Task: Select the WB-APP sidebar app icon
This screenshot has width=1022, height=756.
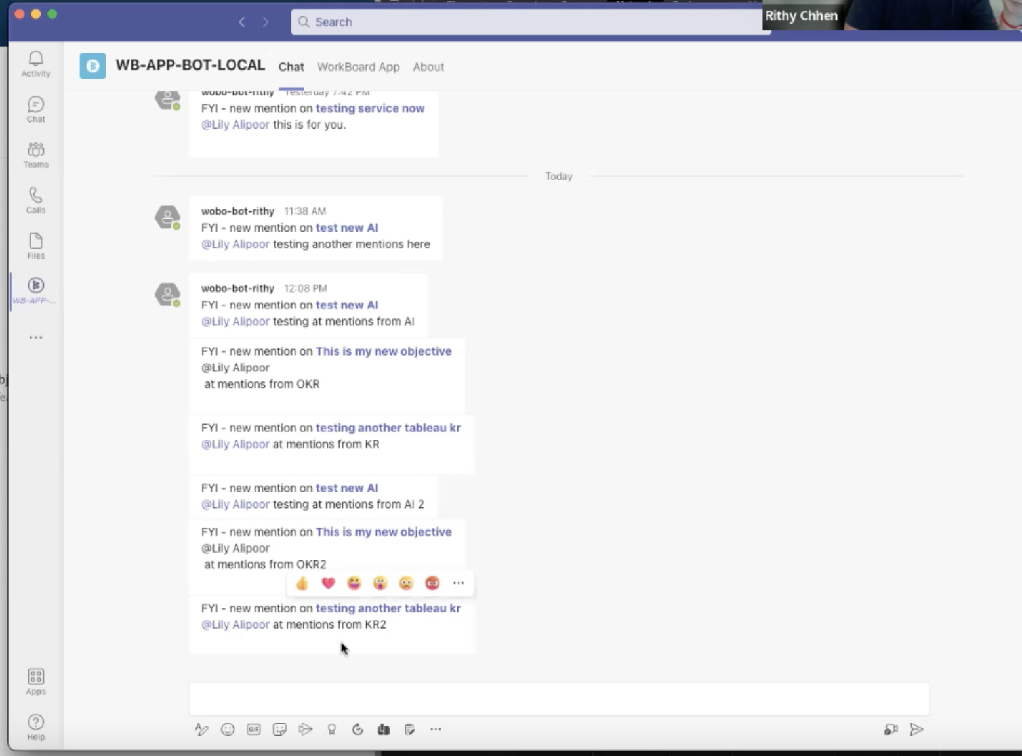Action: pos(35,291)
